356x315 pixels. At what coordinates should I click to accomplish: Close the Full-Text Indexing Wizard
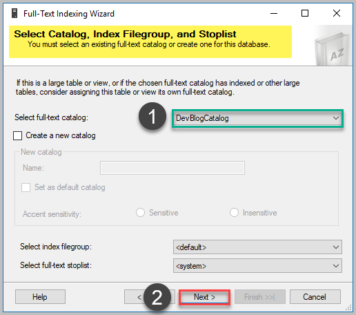click(337, 13)
